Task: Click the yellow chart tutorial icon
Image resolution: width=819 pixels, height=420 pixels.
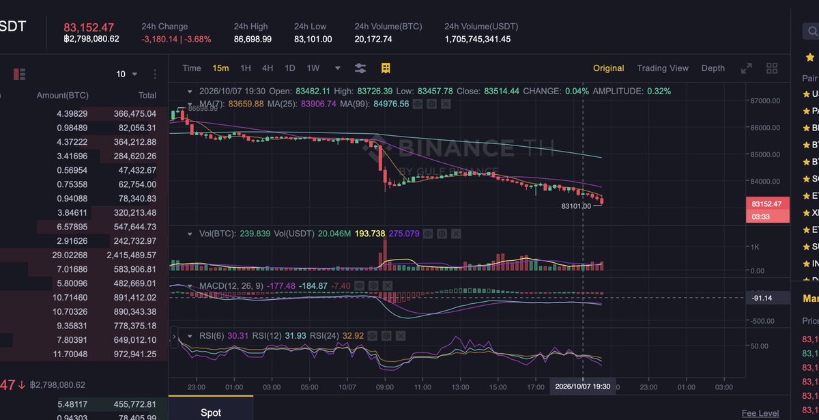Action: tap(386, 68)
